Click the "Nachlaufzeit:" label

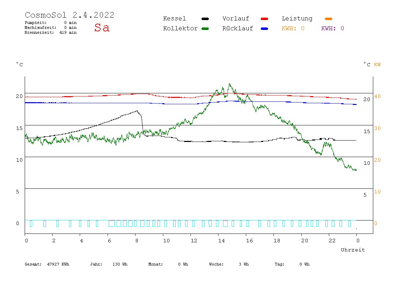(41, 27)
